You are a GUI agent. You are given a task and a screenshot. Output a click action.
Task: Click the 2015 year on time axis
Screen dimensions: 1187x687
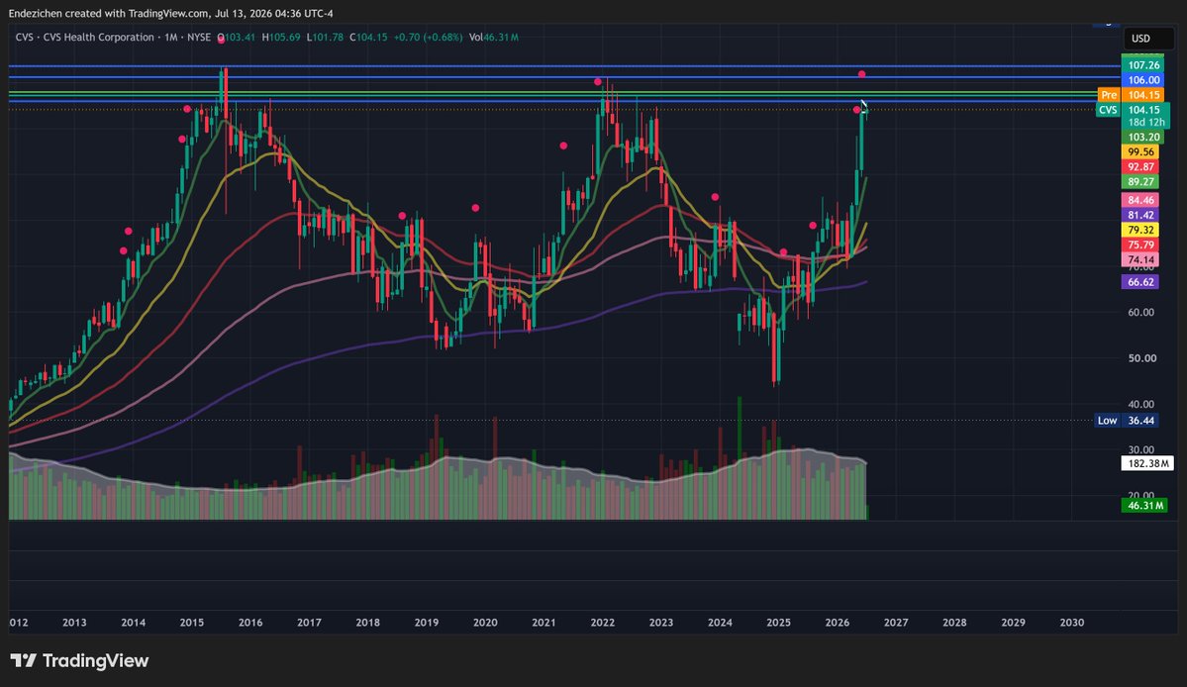pyautogui.click(x=191, y=622)
